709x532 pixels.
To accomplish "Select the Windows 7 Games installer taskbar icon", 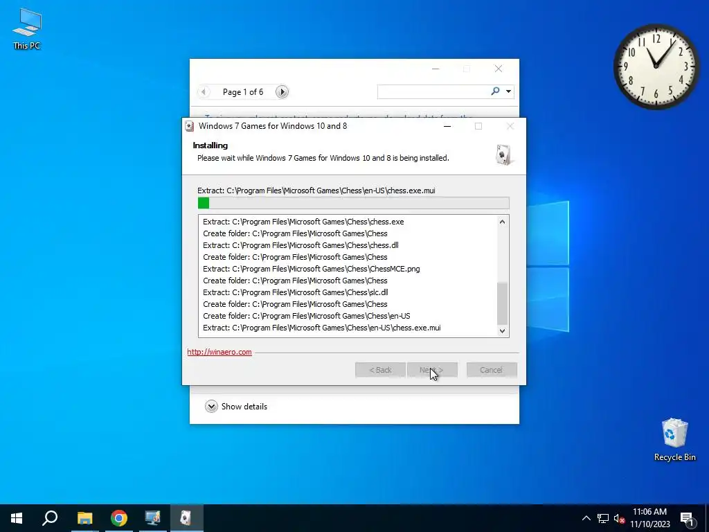I will pyautogui.click(x=186, y=518).
